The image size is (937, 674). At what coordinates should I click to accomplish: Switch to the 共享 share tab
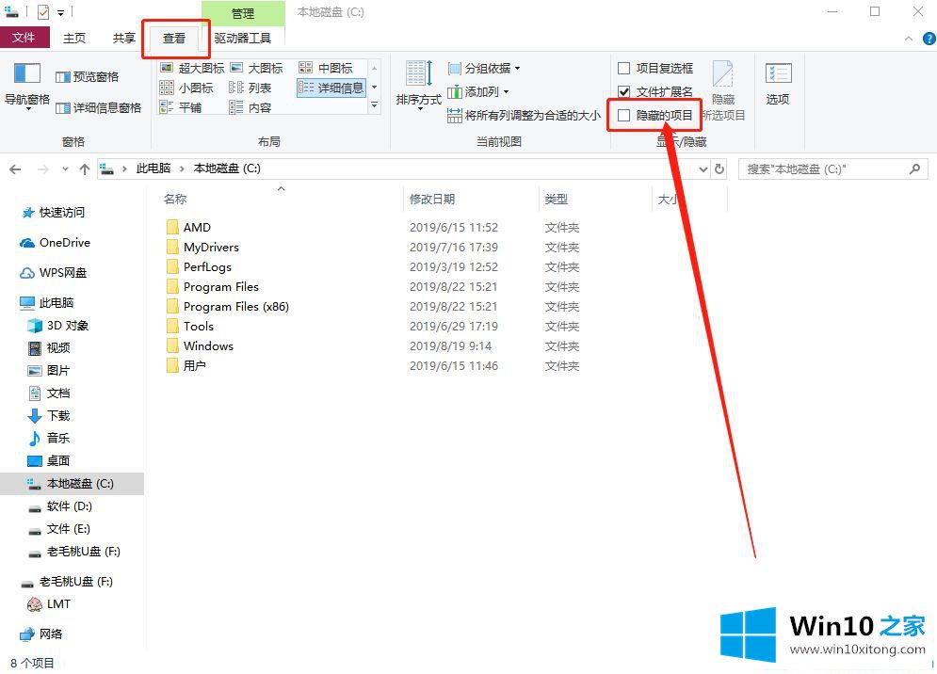123,39
